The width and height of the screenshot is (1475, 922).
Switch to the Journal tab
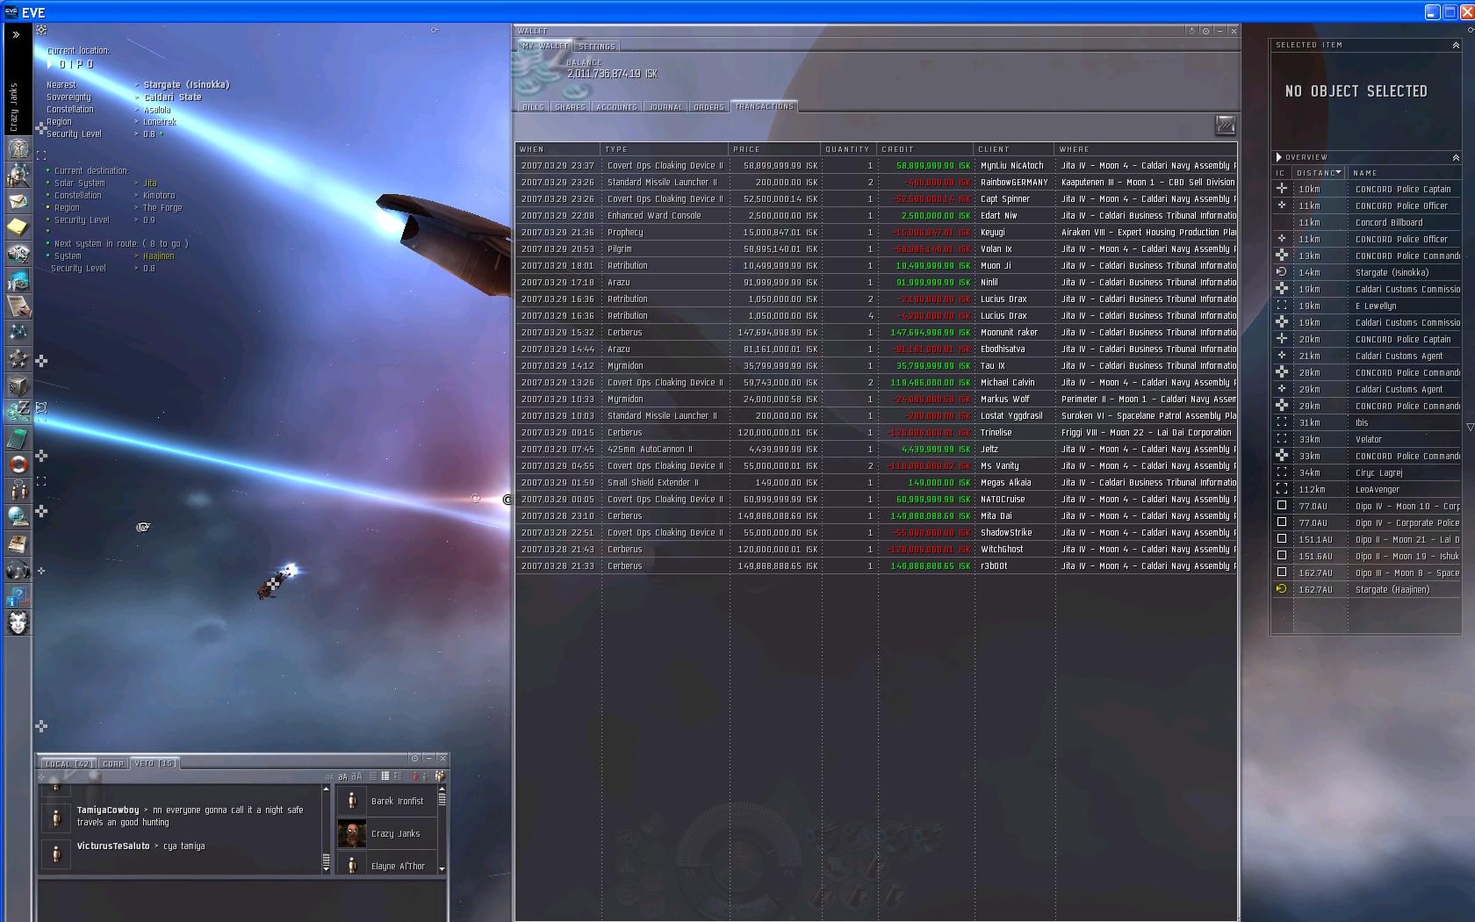pyautogui.click(x=665, y=107)
